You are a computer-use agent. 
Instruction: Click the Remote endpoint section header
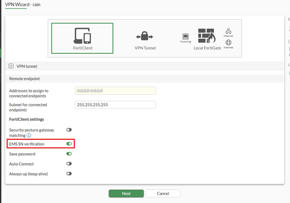pos(145,79)
